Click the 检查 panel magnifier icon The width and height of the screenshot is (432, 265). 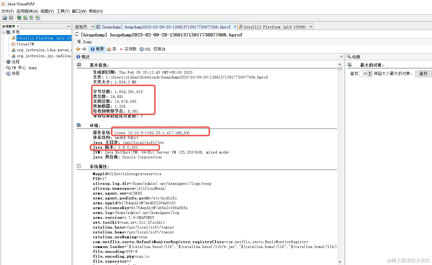point(349,57)
